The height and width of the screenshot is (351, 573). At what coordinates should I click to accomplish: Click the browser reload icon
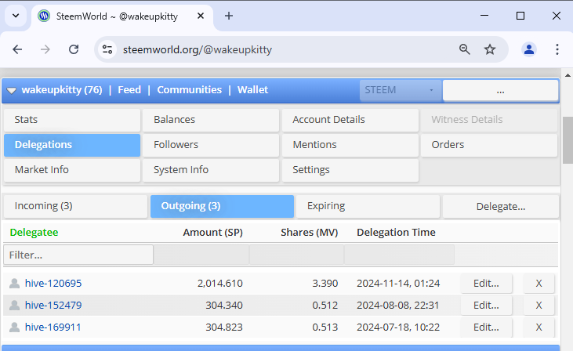74,49
